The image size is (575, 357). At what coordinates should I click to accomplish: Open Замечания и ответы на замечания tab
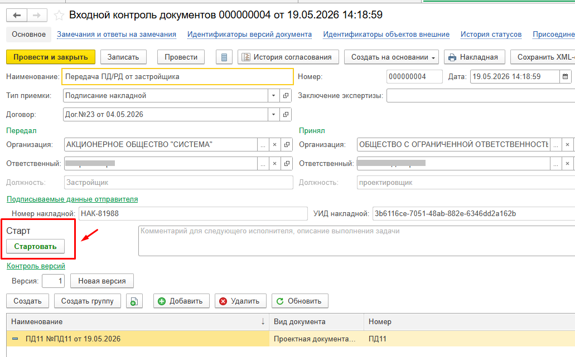click(x=117, y=35)
